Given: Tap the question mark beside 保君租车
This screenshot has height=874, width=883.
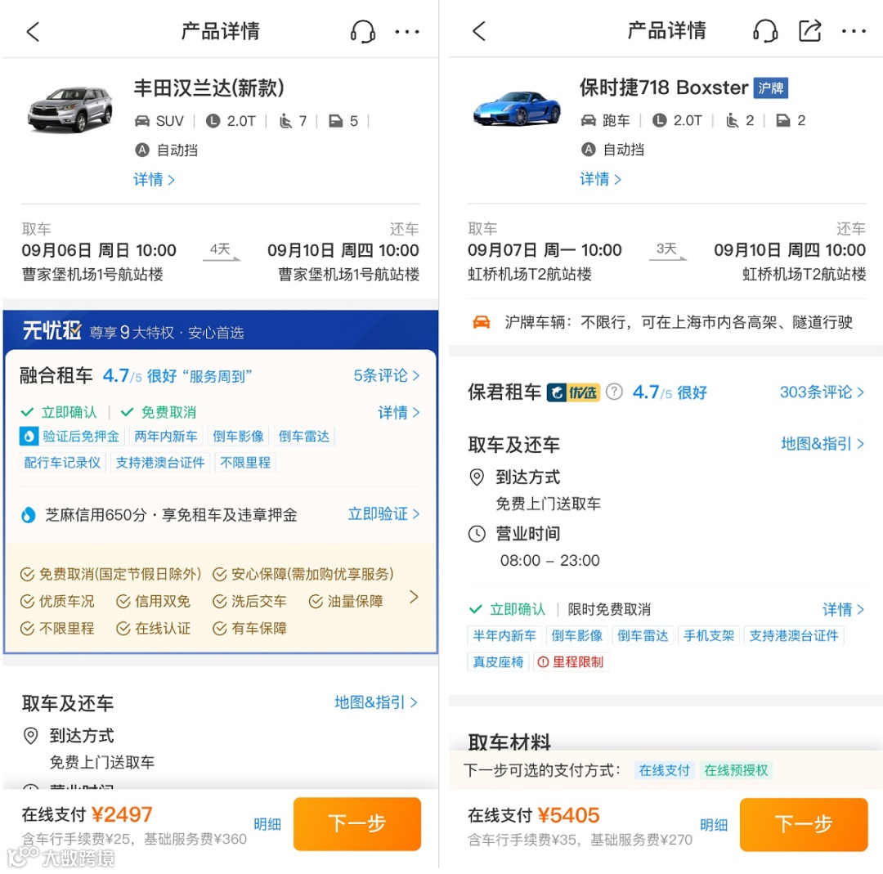Looking at the screenshot, I should (x=614, y=392).
